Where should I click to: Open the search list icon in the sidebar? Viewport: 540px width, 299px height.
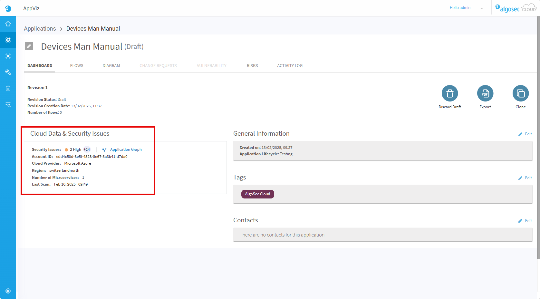click(x=8, y=105)
